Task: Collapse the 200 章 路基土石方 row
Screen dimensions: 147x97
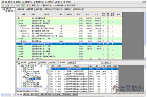Action: (x=18, y=23)
